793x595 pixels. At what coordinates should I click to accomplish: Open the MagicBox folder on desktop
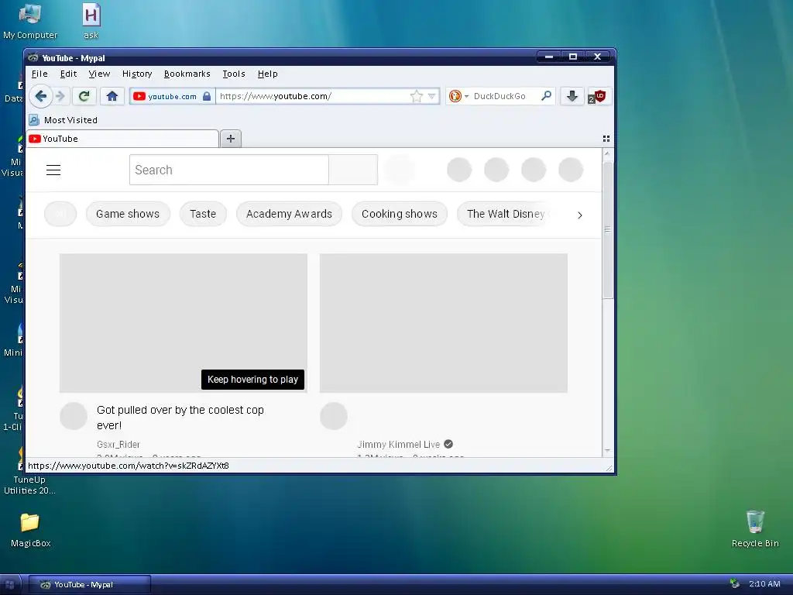point(30,530)
